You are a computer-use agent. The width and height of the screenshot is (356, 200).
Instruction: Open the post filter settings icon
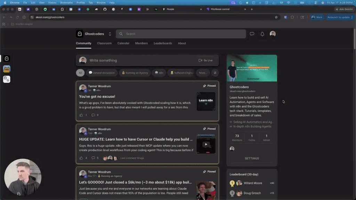click(215, 73)
